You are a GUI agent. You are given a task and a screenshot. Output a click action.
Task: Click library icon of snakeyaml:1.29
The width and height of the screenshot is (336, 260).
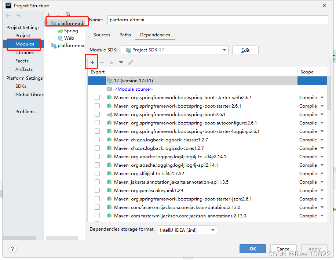tap(110, 190)
